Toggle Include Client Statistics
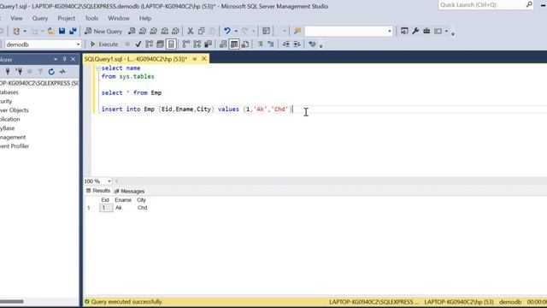This screenshot has width=547, height=308. coord(209,44)
